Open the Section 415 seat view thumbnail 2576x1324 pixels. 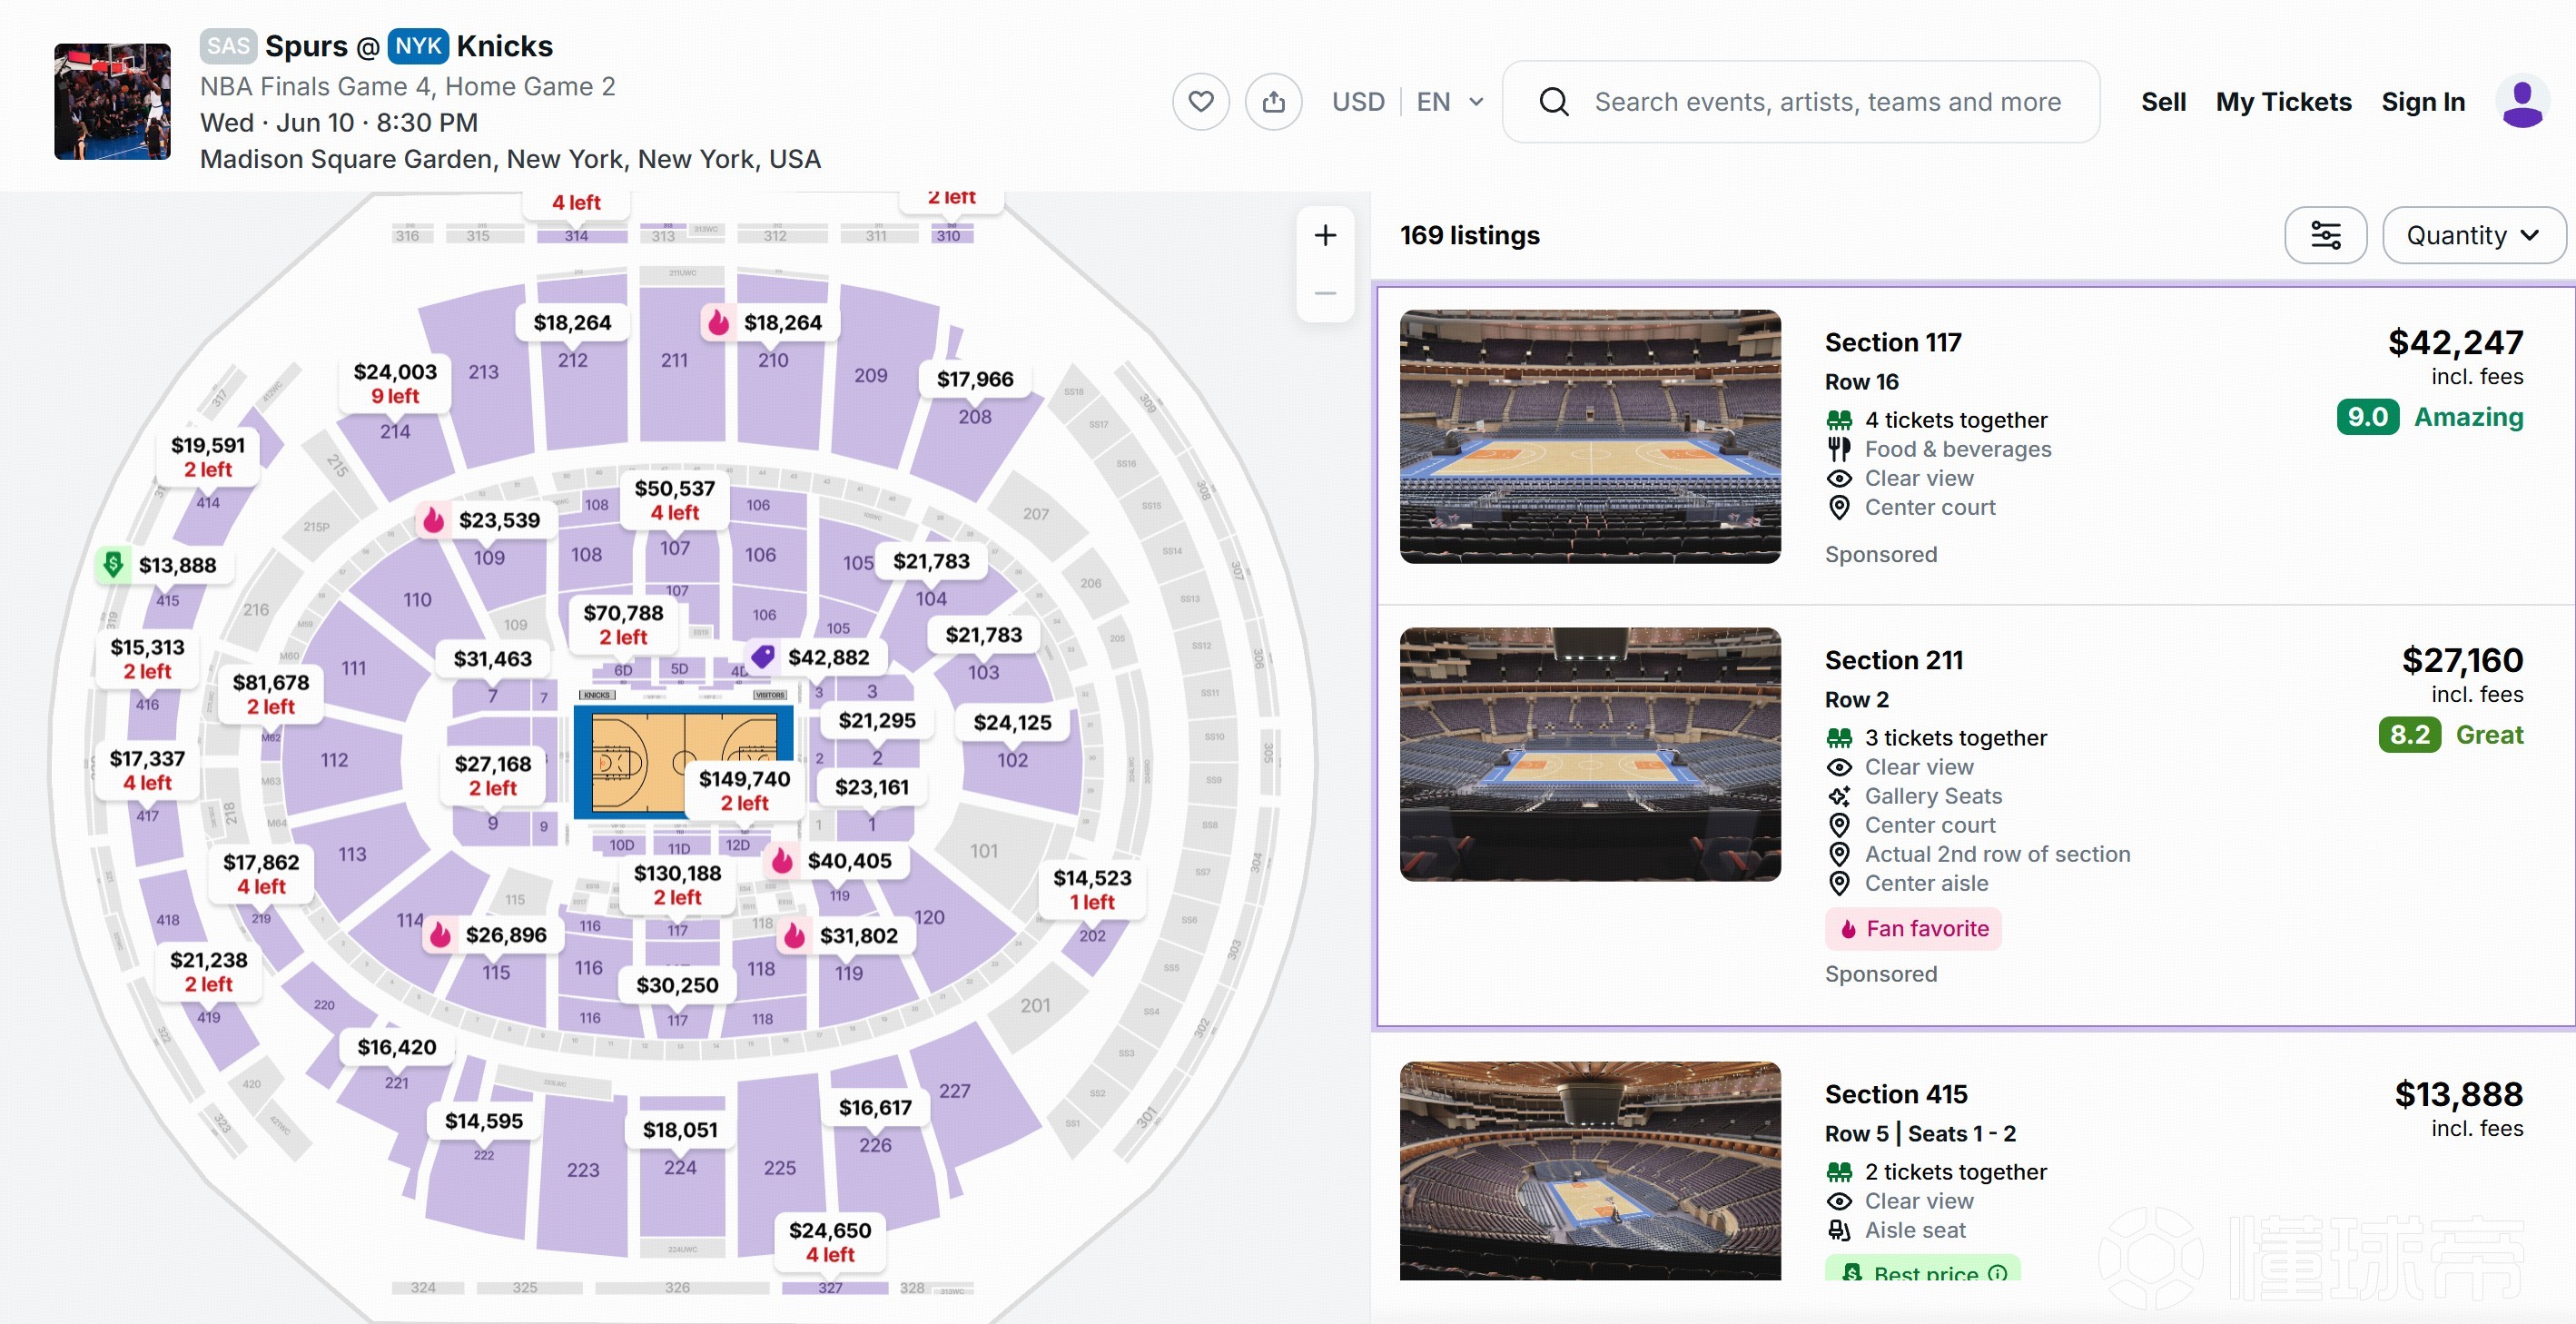(x=1589, y=1171)
